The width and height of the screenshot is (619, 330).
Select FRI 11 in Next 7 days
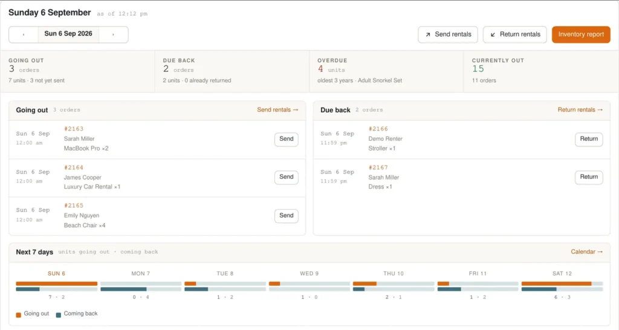click(x=478, y=274)
